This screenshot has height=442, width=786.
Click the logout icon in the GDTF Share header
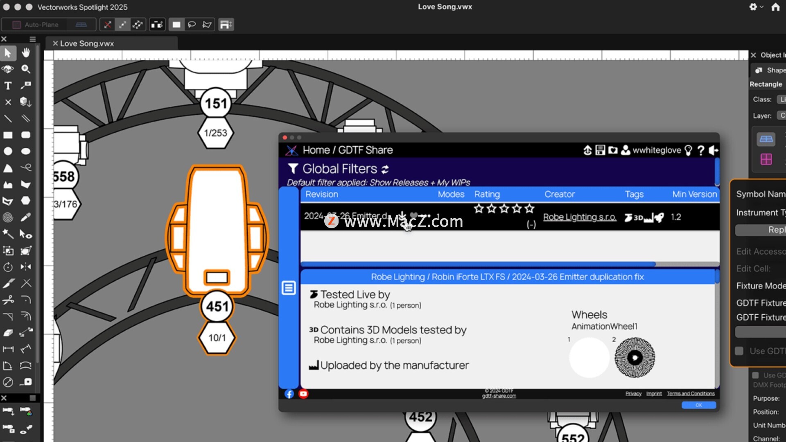tap(714, 150)
